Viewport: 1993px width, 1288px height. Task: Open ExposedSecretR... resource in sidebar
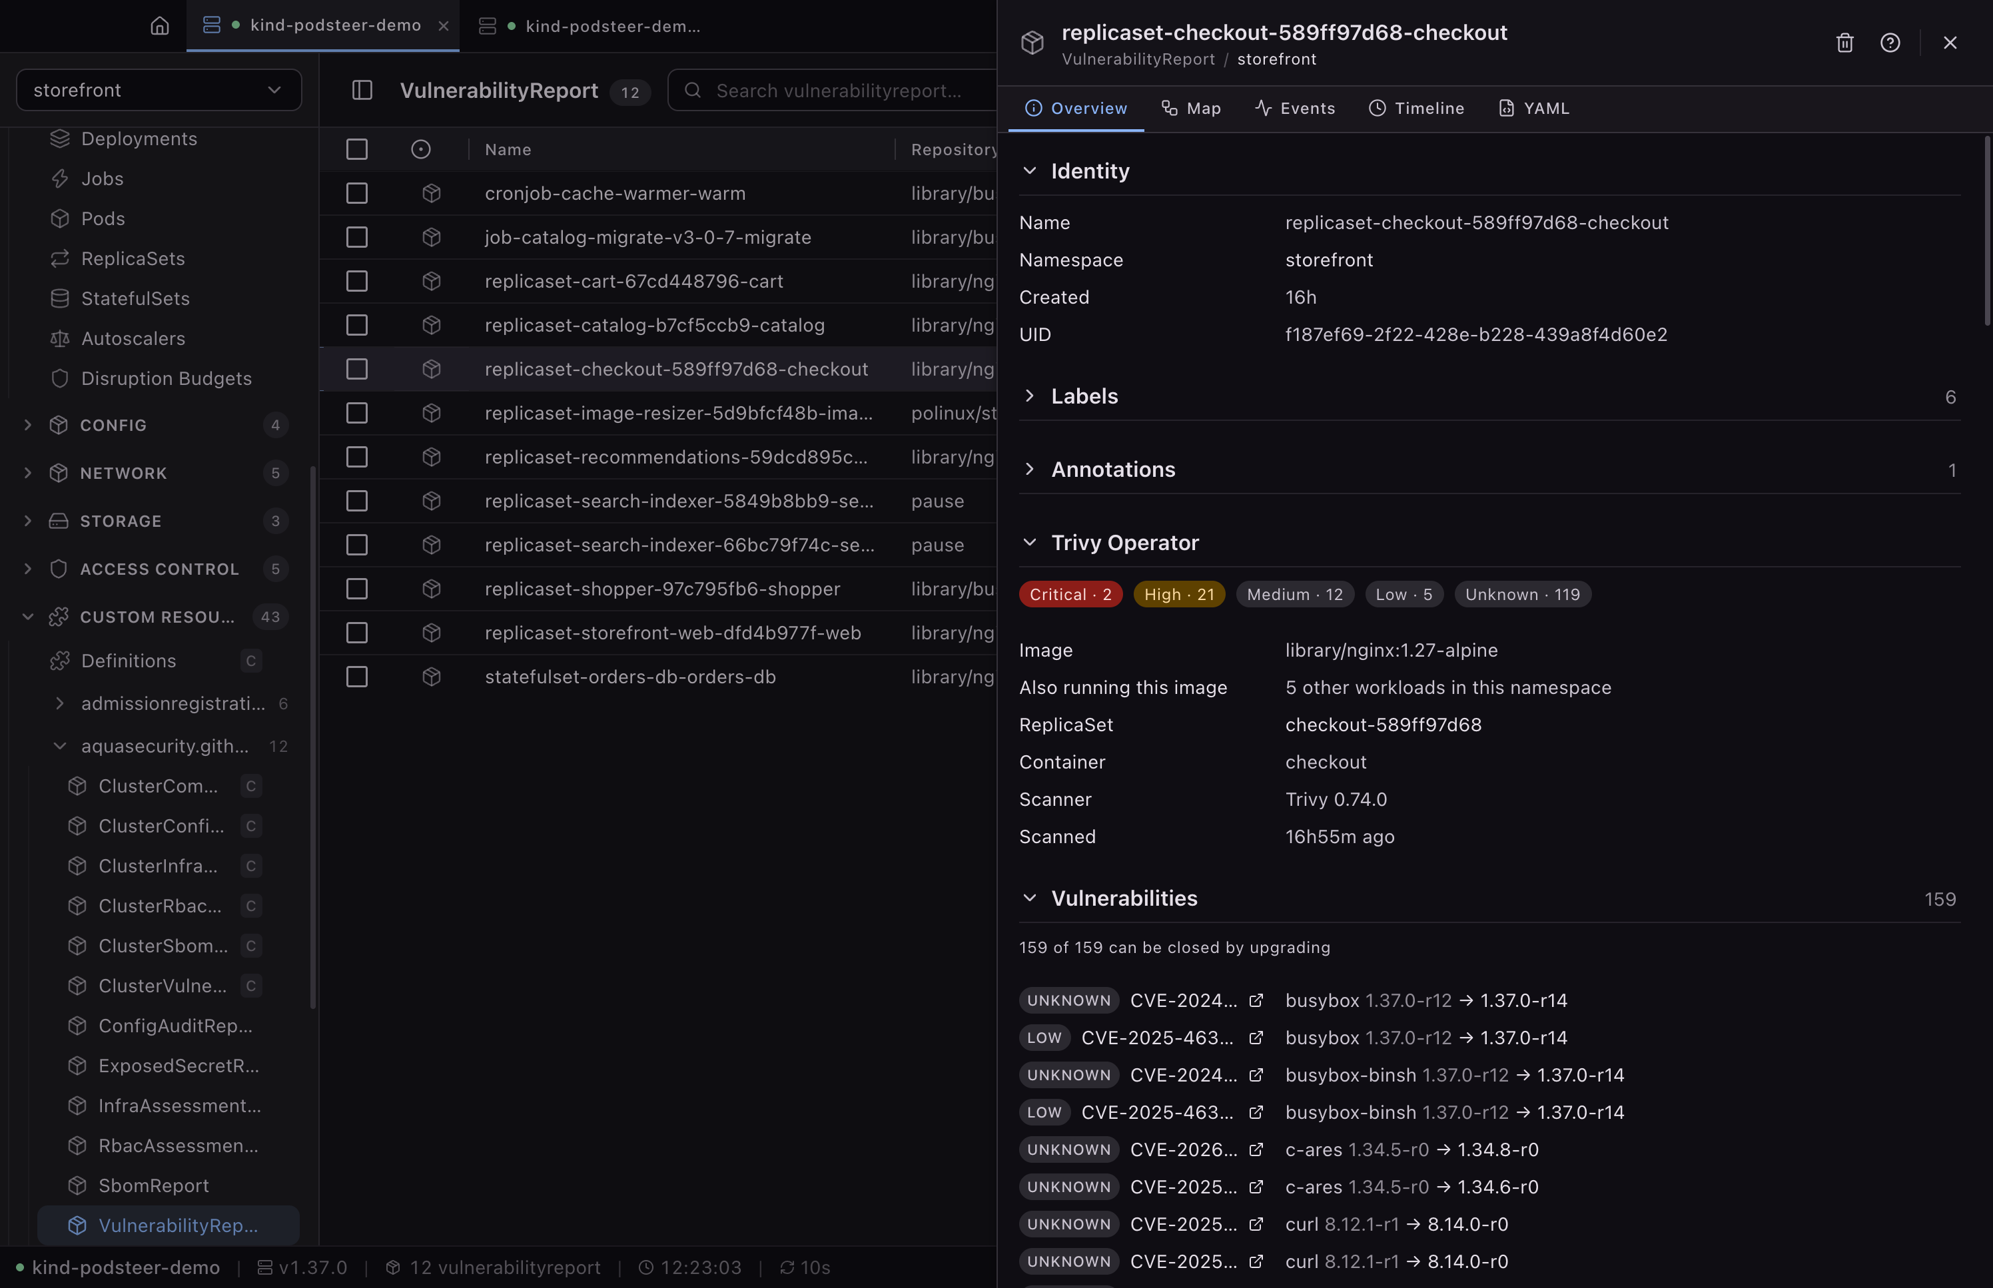click(179, 1066)
